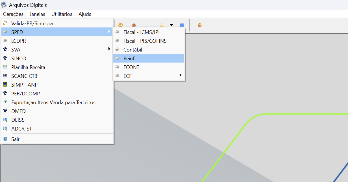Choose the SVA menu entry
The height and width of the screenshot is (182, 348).
(57, 50)
